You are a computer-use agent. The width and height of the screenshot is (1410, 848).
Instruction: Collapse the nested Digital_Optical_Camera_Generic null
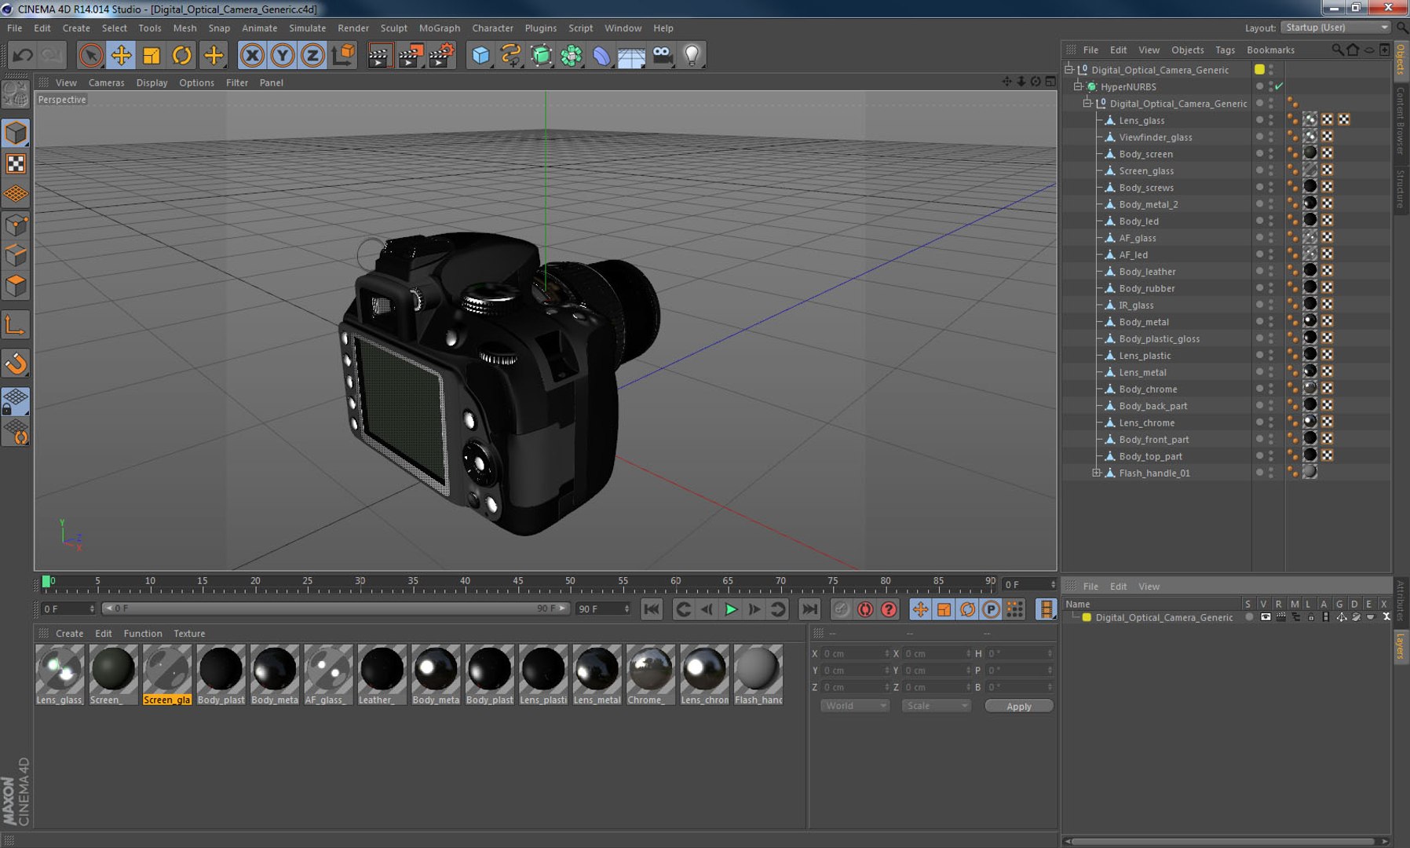[x=1087, y=103]
